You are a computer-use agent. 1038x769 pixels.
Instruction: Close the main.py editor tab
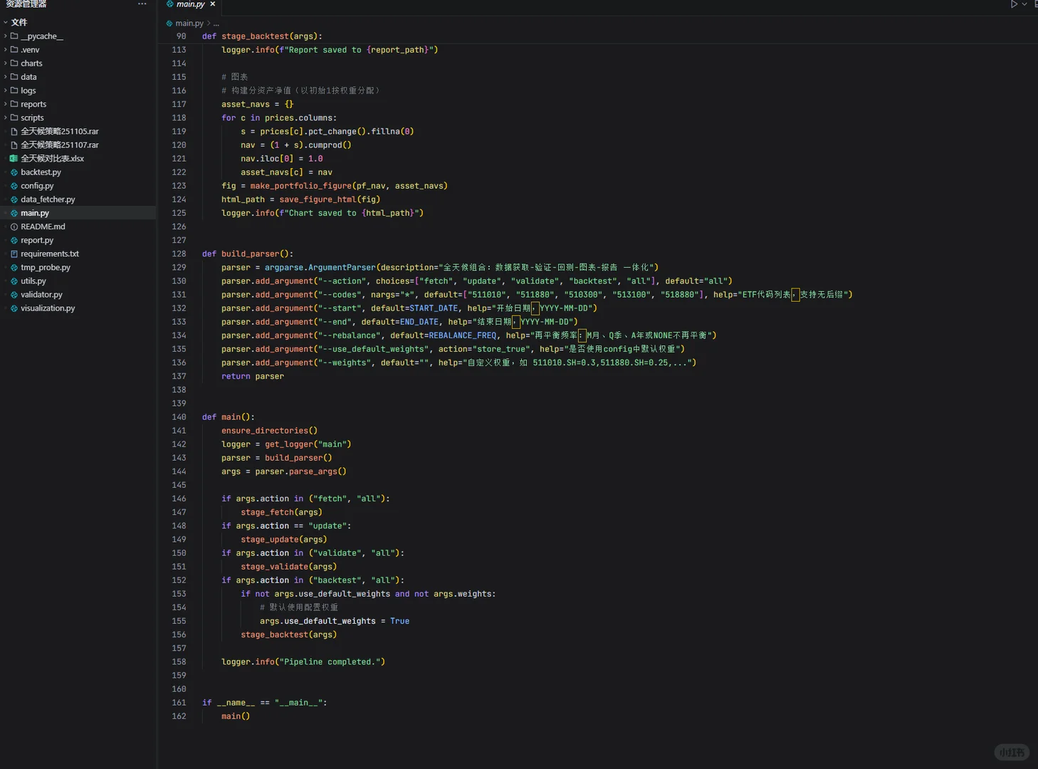click(x=212, y=4)
